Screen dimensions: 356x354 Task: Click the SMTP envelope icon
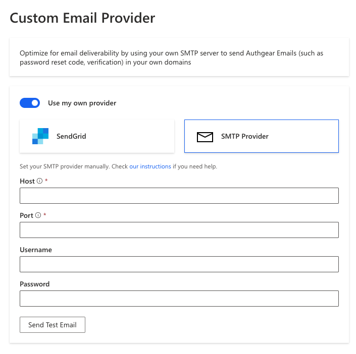coord(205,137)
